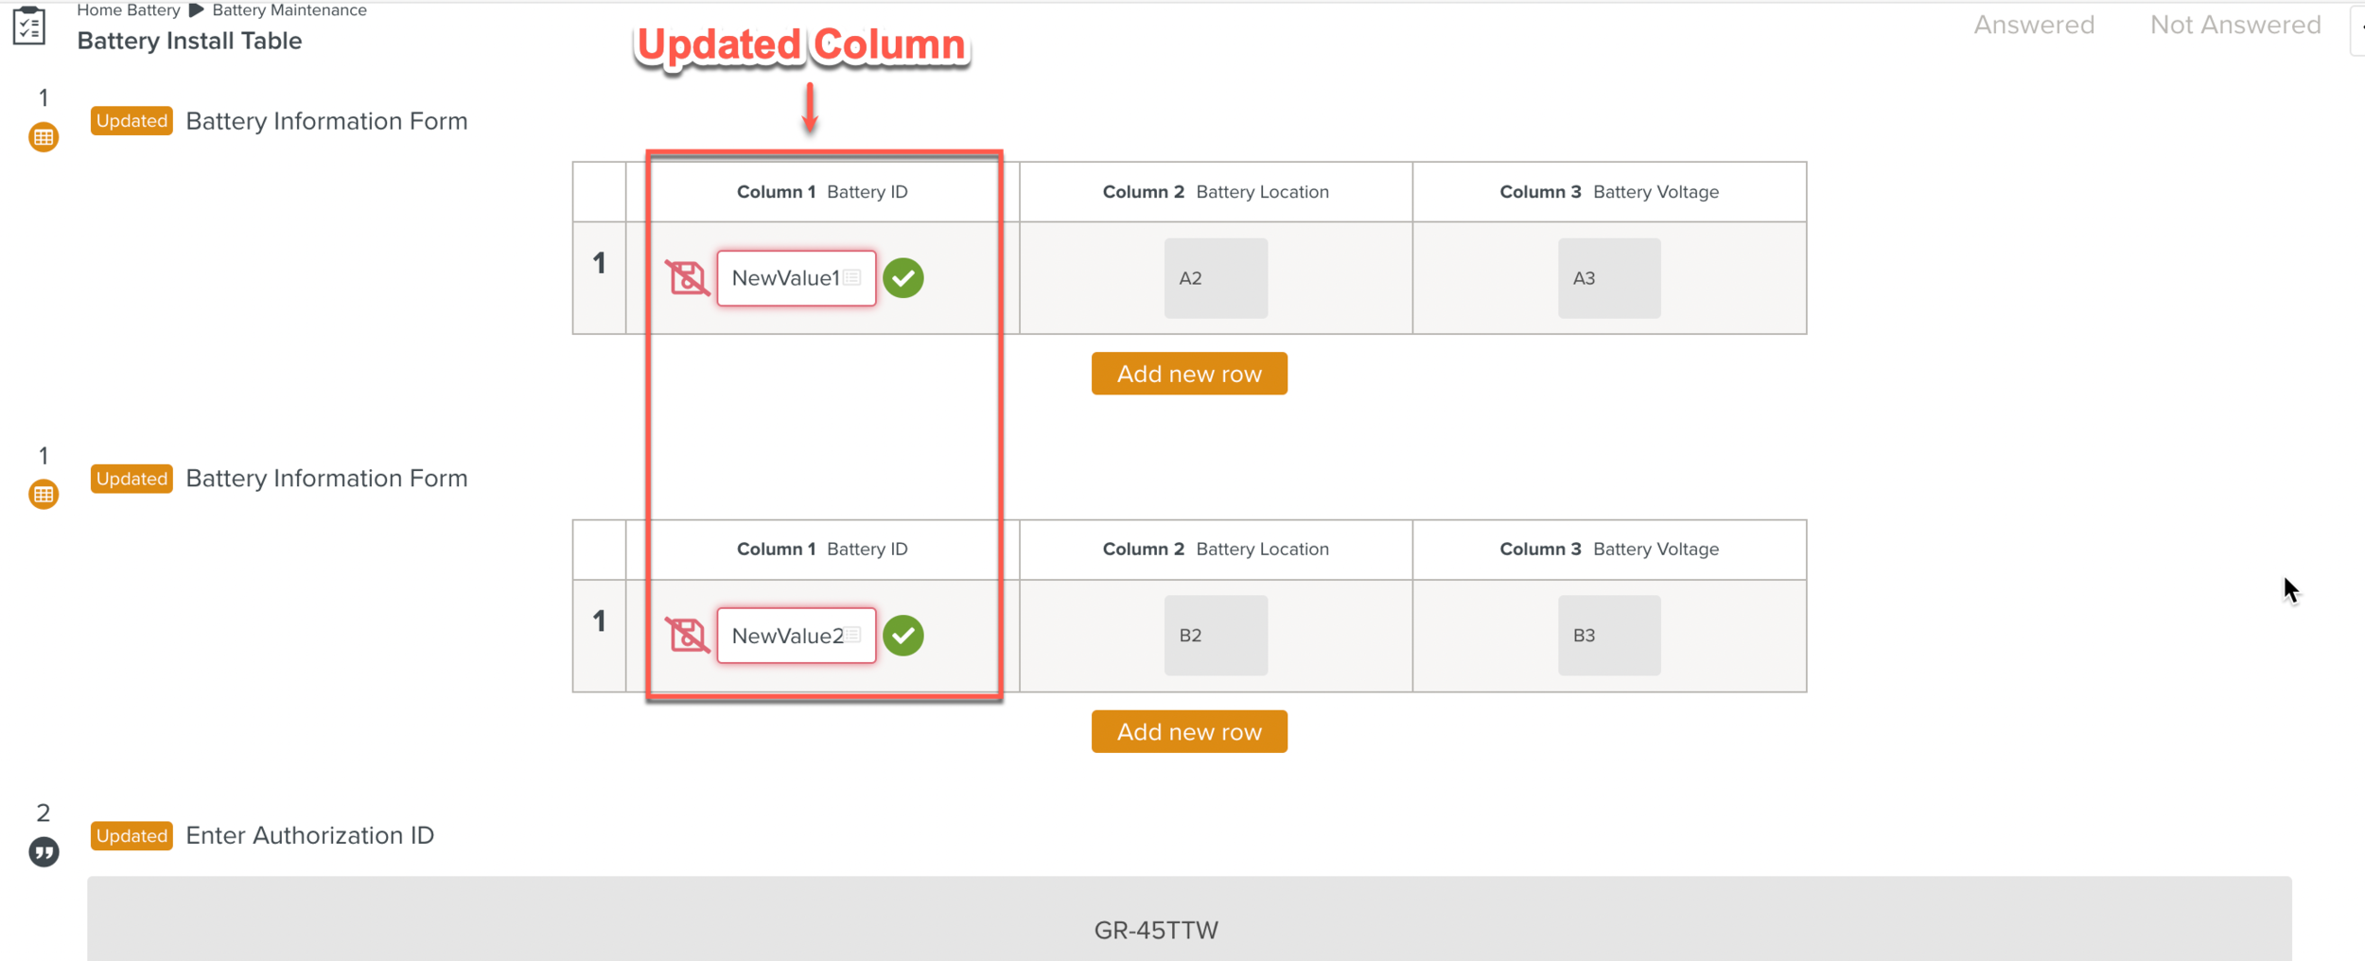
Task: Click the NewValue1 Battery ID input field
Action: (x=783, y=278)
